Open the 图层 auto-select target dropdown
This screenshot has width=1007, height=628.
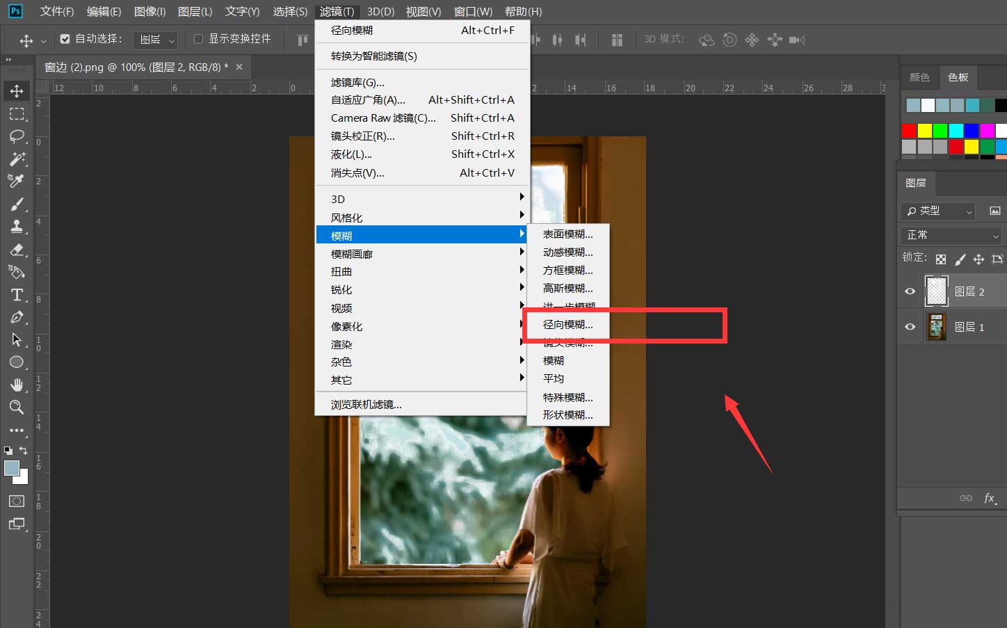[x=155, y=40]
